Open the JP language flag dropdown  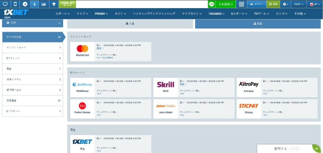(x=315, y=4)
